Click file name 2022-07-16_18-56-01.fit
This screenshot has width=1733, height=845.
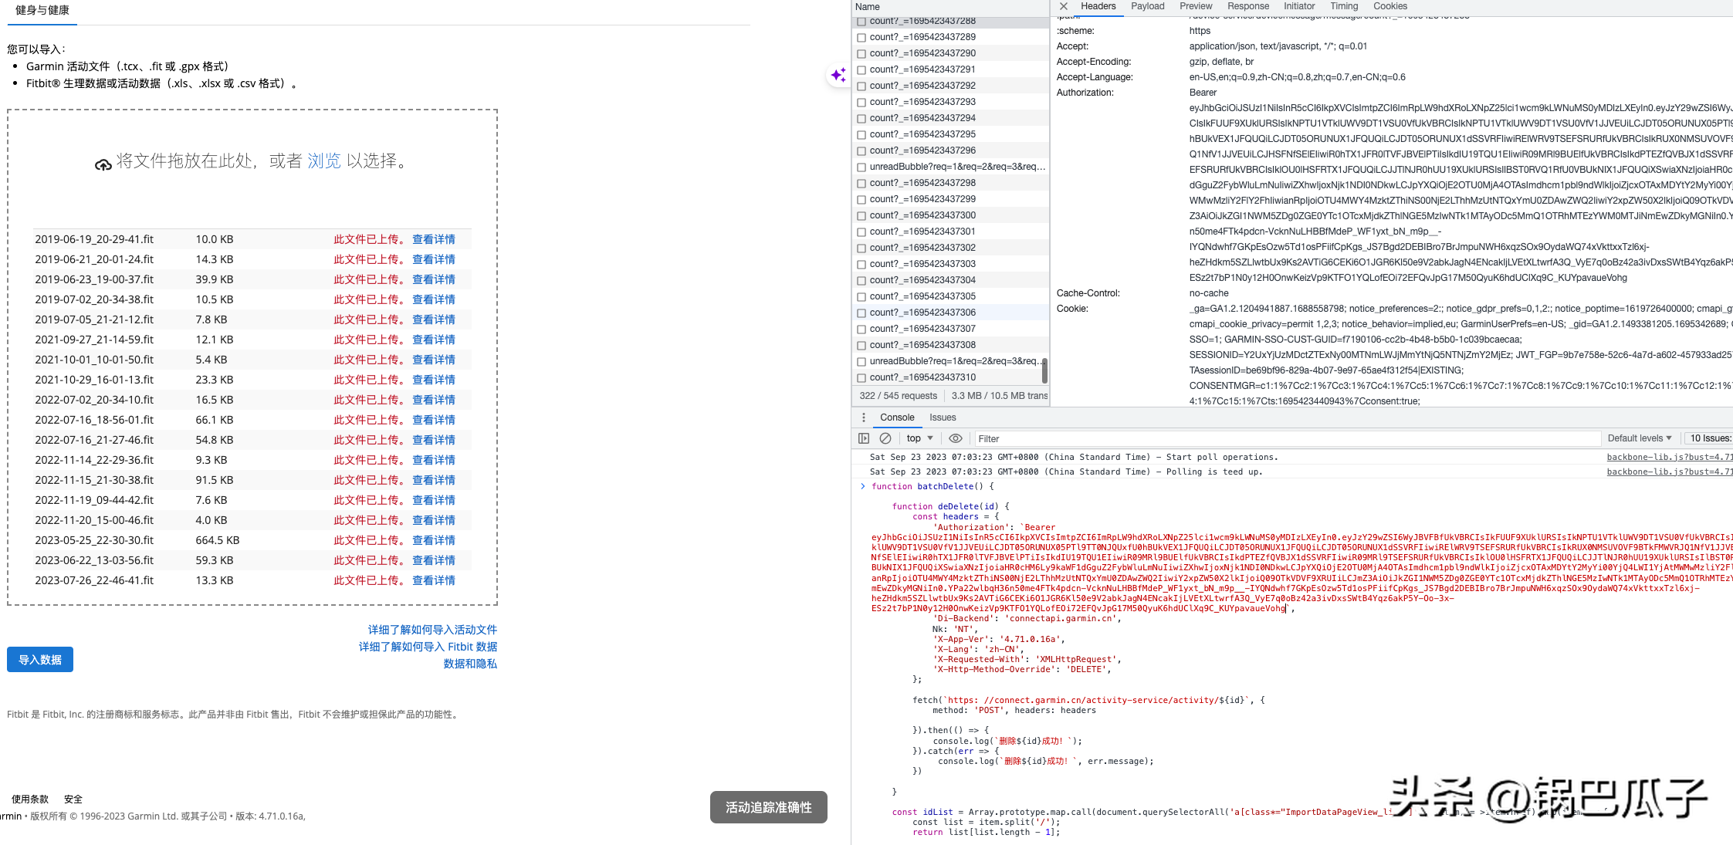pyautogui.click(x=94, y=420)
